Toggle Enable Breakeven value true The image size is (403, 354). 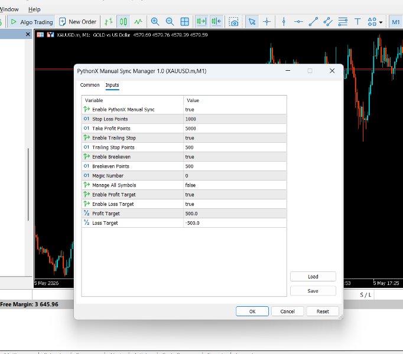pyautogui.click(x=235, y=157)
